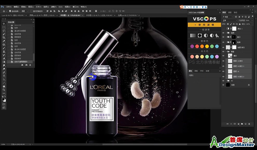Open the 调整 tab in properties panel
257x150 pixels.
point(196,71)
